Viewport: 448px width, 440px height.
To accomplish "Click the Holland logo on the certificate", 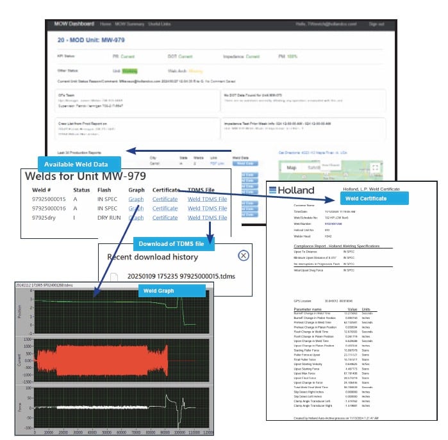I will click(292, 190).
